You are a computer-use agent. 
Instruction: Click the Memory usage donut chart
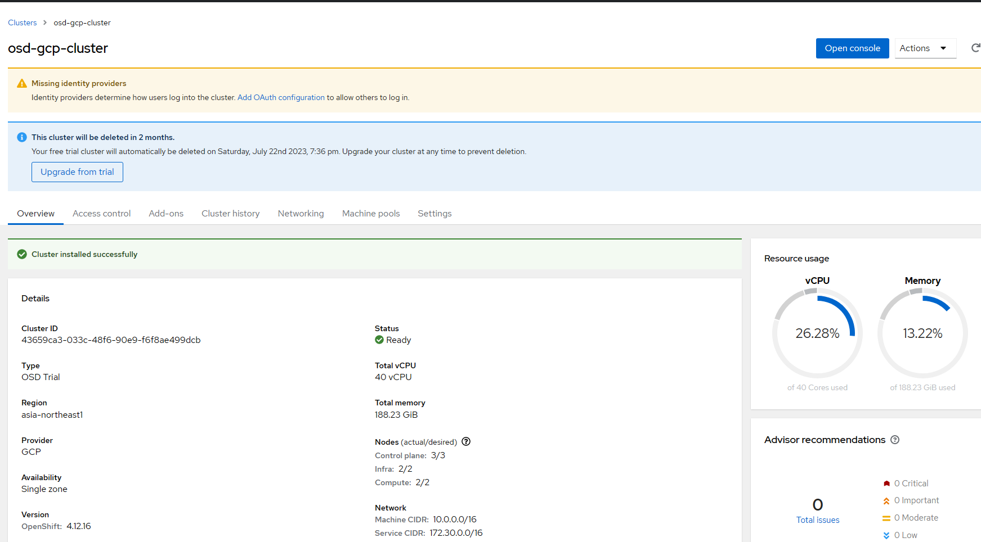[x=922, y=333]
